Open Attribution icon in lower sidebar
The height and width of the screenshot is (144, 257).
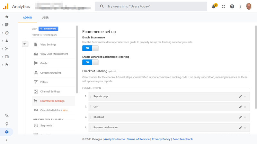click(x=7, y=116)
